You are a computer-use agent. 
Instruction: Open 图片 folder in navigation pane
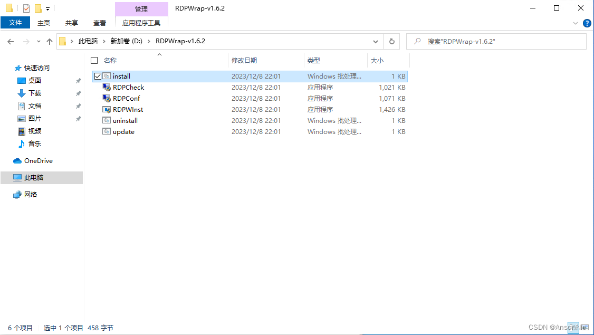[x=34, y=119]
